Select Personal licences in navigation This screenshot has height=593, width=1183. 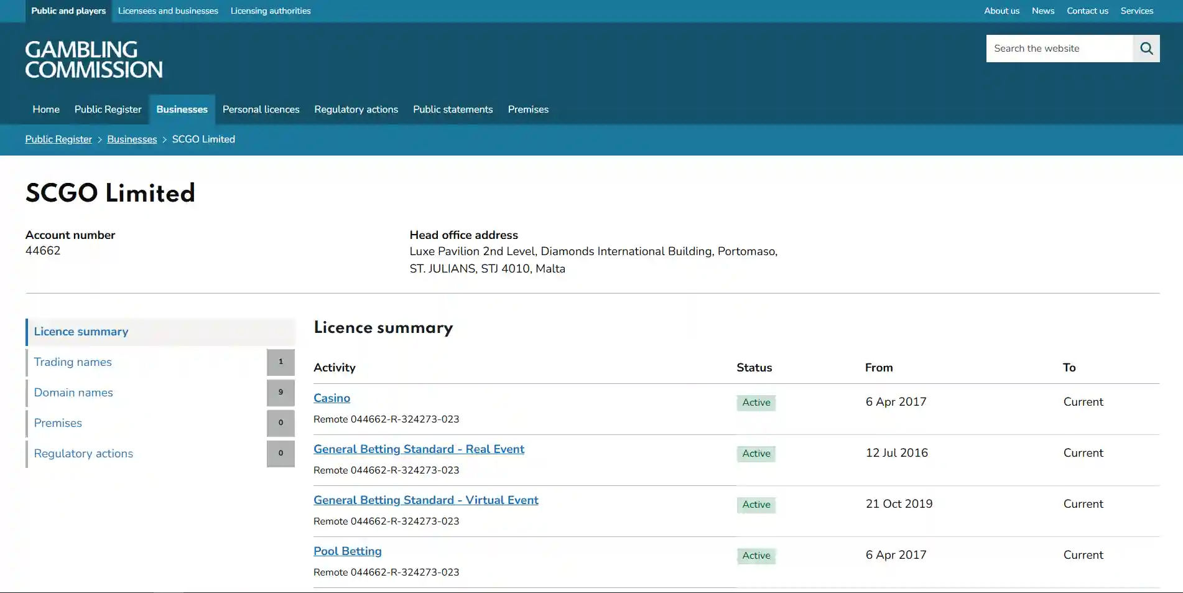(x=261, y=110)
